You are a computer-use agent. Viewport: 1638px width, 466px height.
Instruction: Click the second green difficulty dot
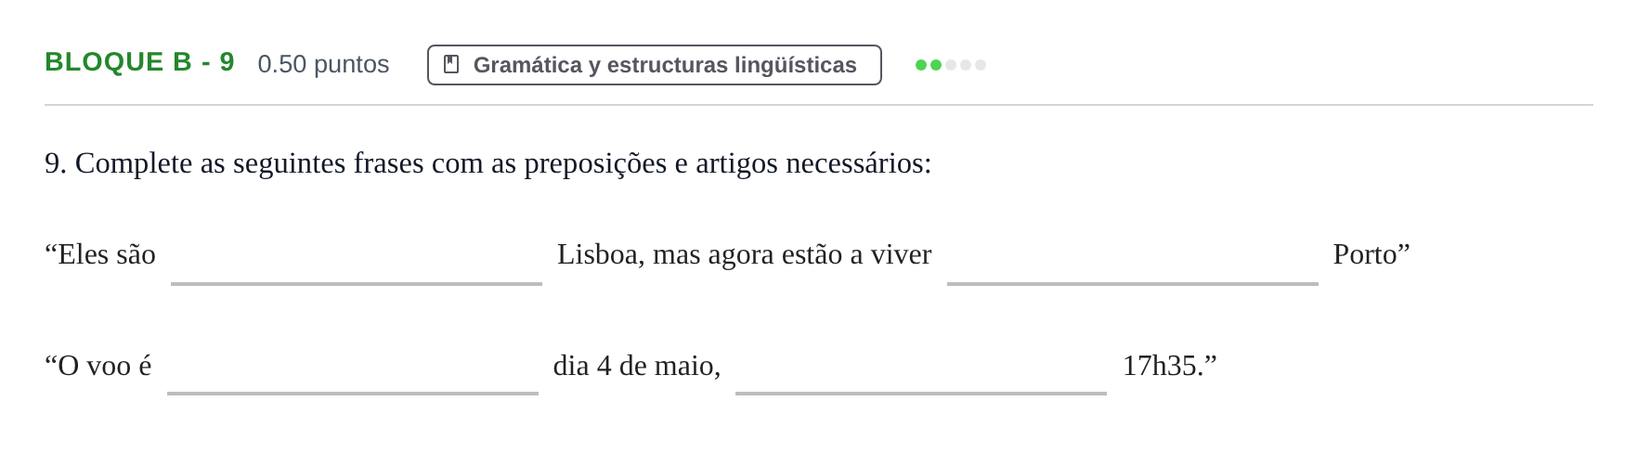[x=936, y=65]
